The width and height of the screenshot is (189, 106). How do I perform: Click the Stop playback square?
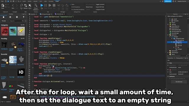click(54, 5)
